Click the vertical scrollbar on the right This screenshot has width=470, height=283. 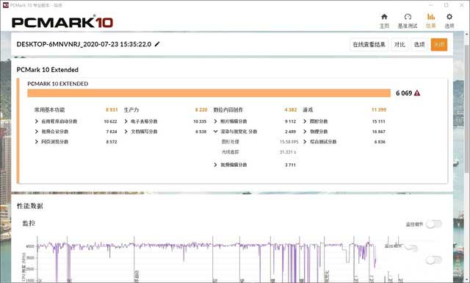tap(467, 110)
